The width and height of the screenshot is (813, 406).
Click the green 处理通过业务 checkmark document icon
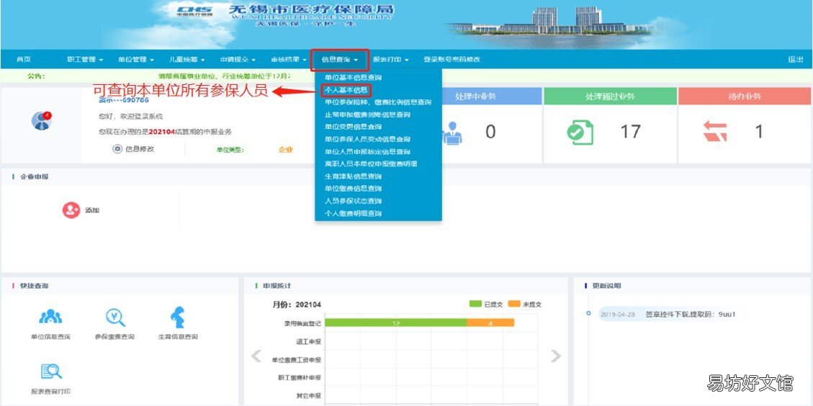pos(580,132)
